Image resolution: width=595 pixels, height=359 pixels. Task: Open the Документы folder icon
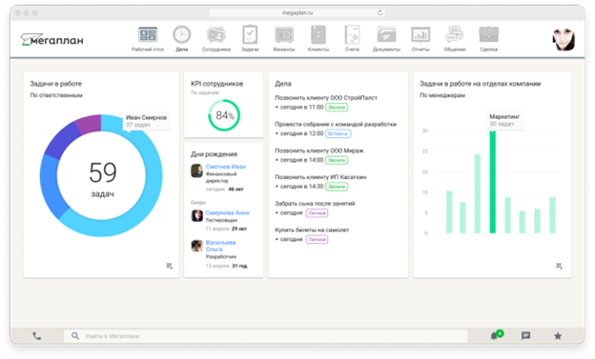point(386,34)
